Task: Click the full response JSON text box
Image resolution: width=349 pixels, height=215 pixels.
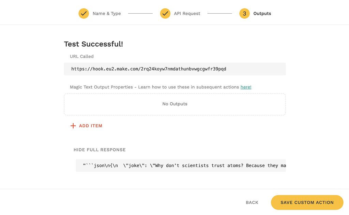Action: [x=181, y=166]
